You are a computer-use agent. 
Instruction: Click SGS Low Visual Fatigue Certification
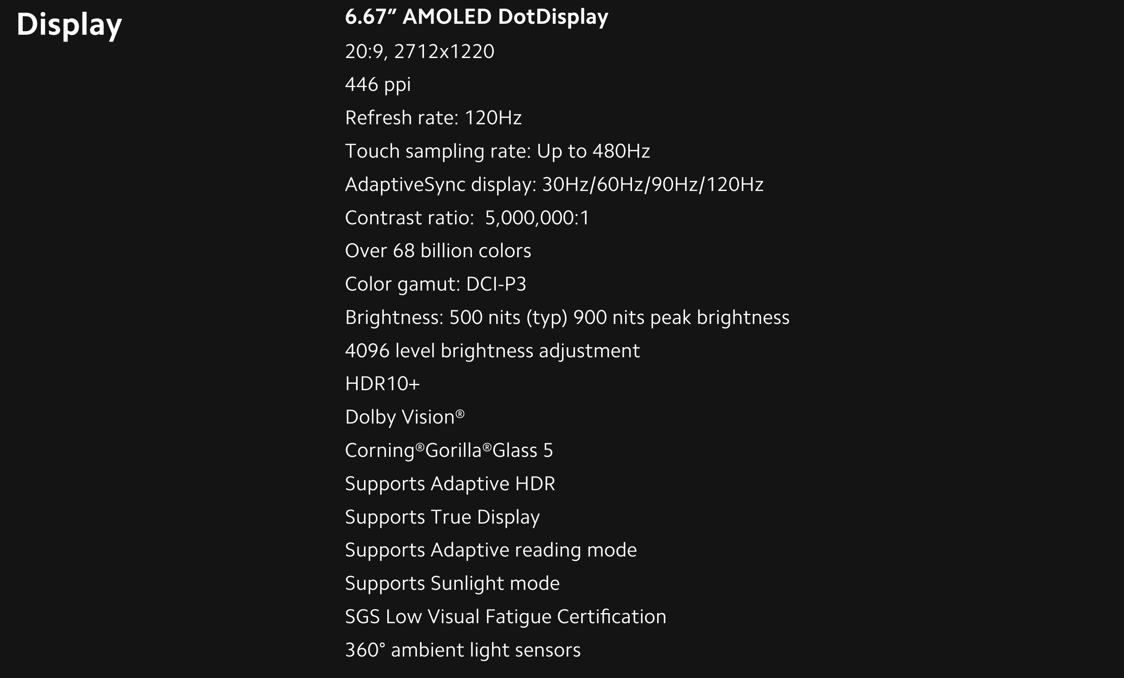(x=505, y=617)
